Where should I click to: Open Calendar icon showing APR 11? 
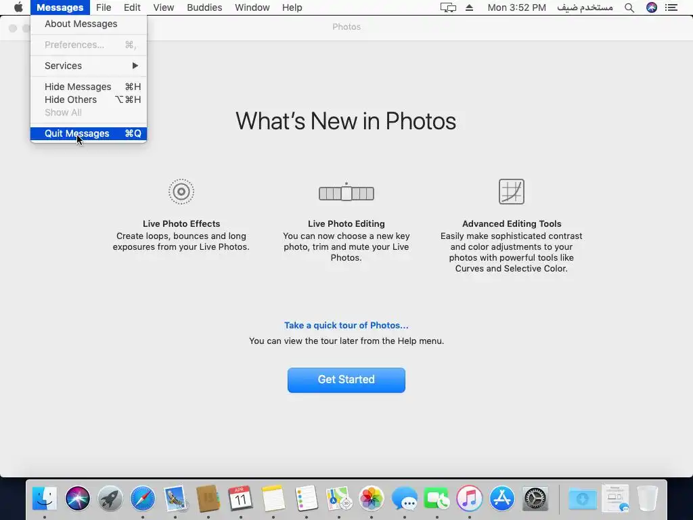[240, 498]
